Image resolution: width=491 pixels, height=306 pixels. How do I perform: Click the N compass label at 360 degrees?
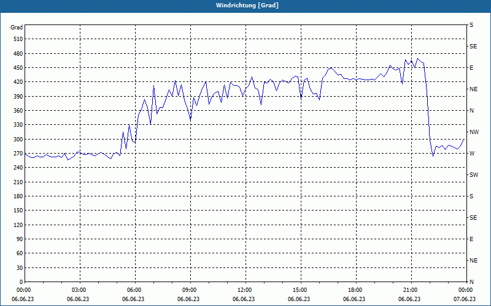click(471, 111)
